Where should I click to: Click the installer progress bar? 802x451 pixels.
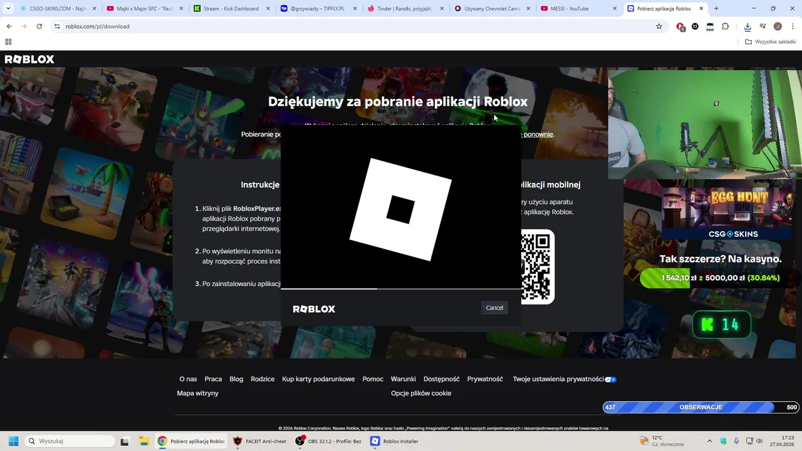point(401,289)
